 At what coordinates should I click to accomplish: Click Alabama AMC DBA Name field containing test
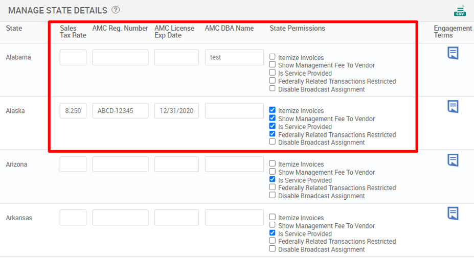pos(234,57)
